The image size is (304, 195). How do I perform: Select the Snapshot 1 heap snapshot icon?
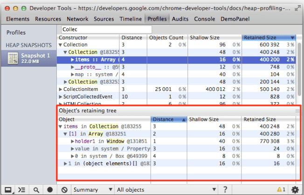(13, 58)
